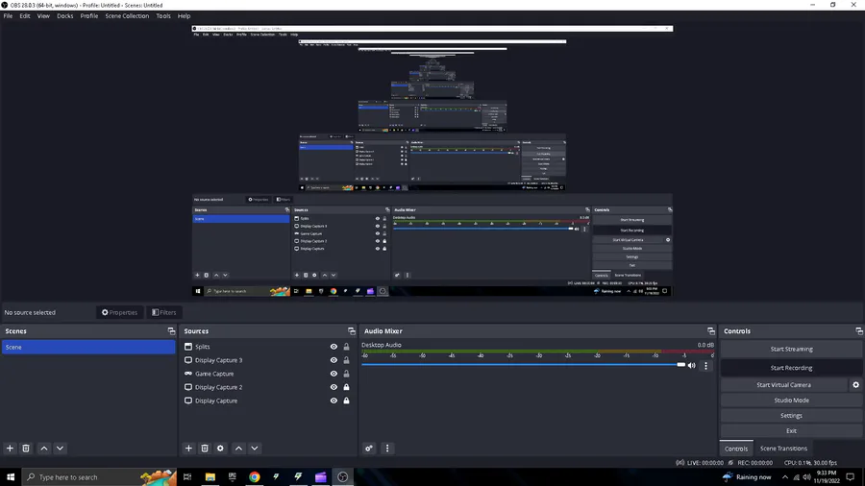This screenshot has width=865, height=486.
Task: Move scene down arrow in Scenes panel
Action: (x=61, y=449)
